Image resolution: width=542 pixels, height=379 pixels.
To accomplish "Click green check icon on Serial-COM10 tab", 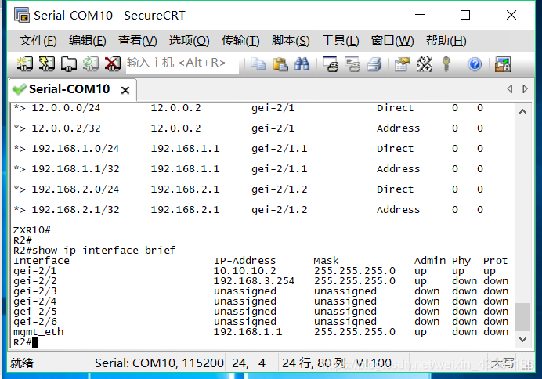I will tap(19, 89).
